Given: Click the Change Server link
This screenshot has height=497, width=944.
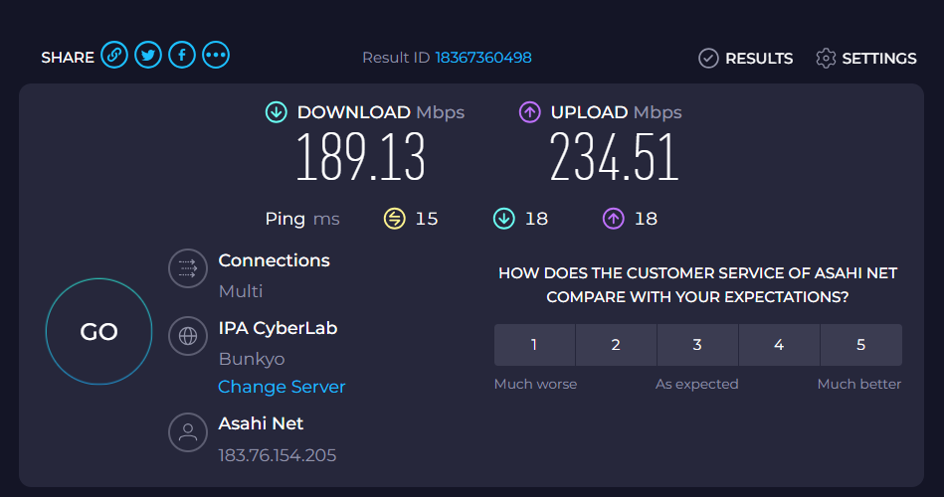Looking at the screenshot, I should coord(282,387).
